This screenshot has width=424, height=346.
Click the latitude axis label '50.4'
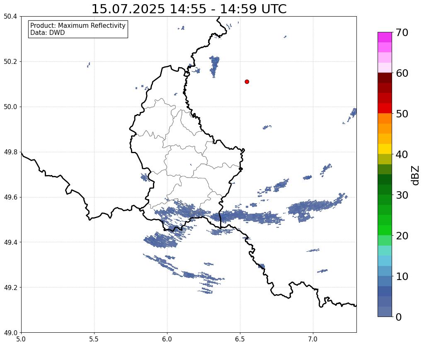point(10,17)
